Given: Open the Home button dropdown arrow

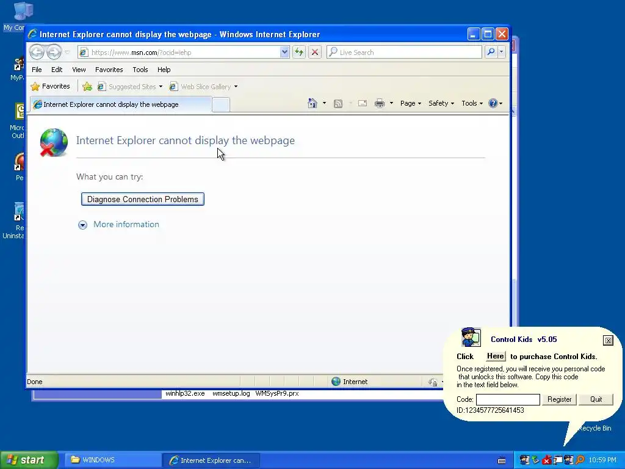Looking at the screenshot, I should tap(324, 103).
